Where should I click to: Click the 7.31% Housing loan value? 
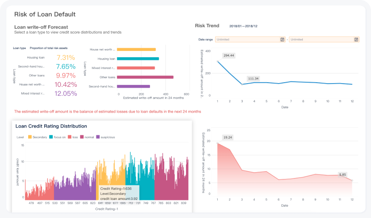65,58
